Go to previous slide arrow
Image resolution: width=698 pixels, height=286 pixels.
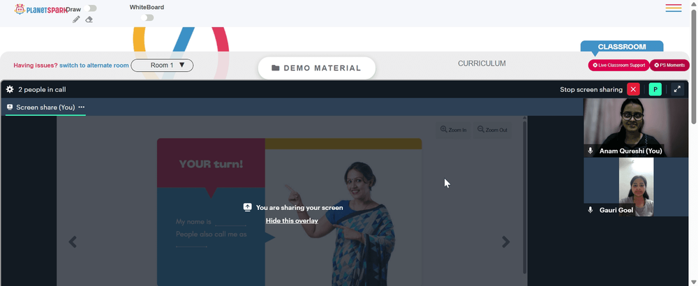click(x=73, y=241)
